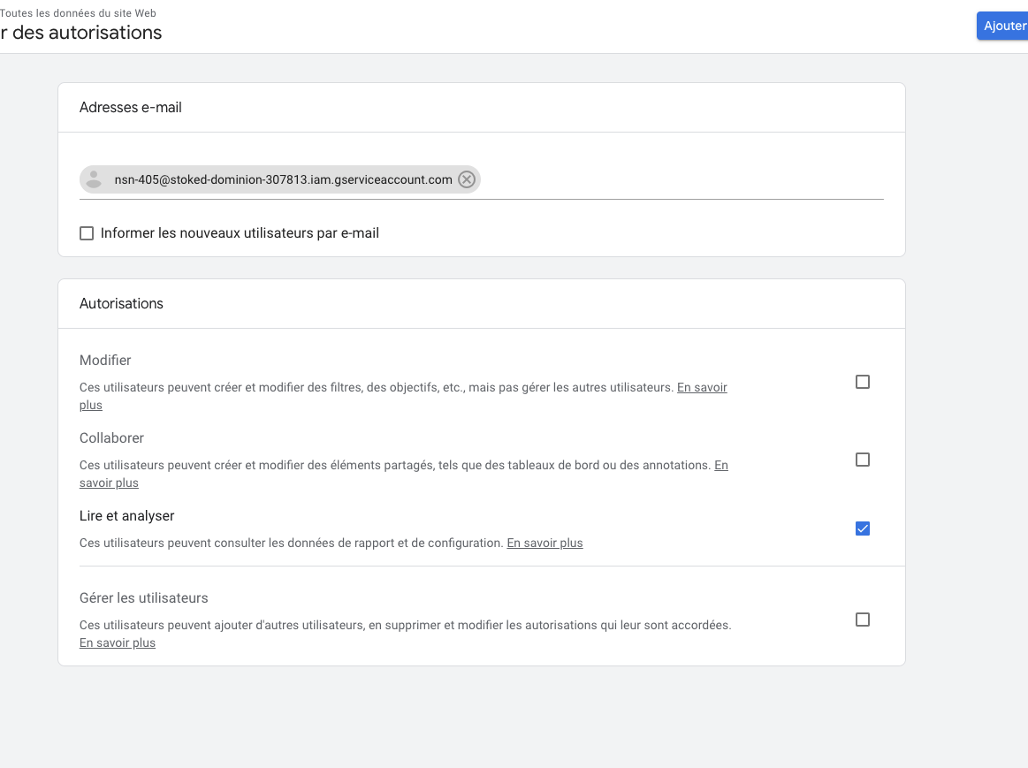Uncheck the Lire et analyser checkbox

pyautogui.click(x=863, y=528)
